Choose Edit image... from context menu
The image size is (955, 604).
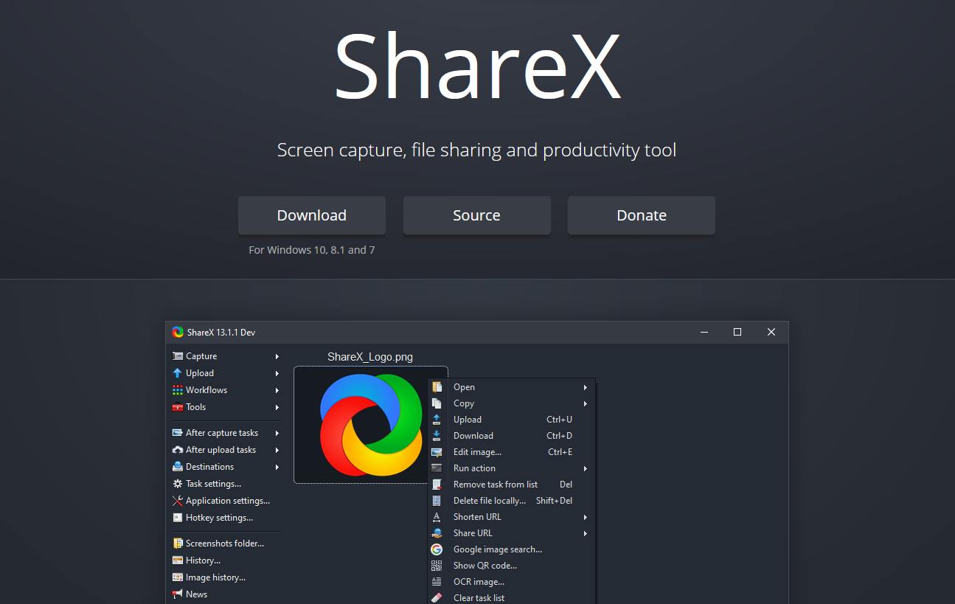pos(511,452)
